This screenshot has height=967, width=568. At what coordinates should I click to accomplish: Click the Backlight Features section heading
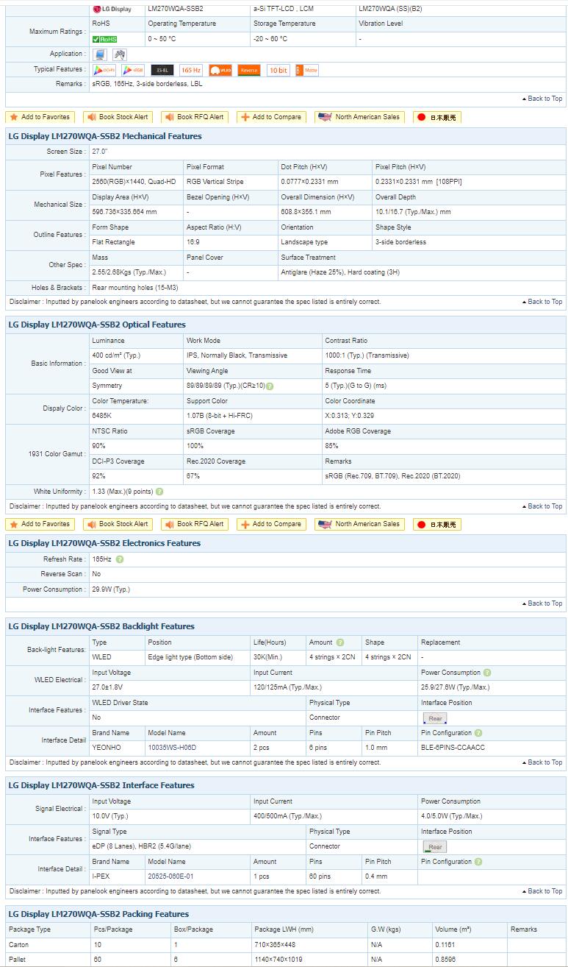click(x=101, y=626)
